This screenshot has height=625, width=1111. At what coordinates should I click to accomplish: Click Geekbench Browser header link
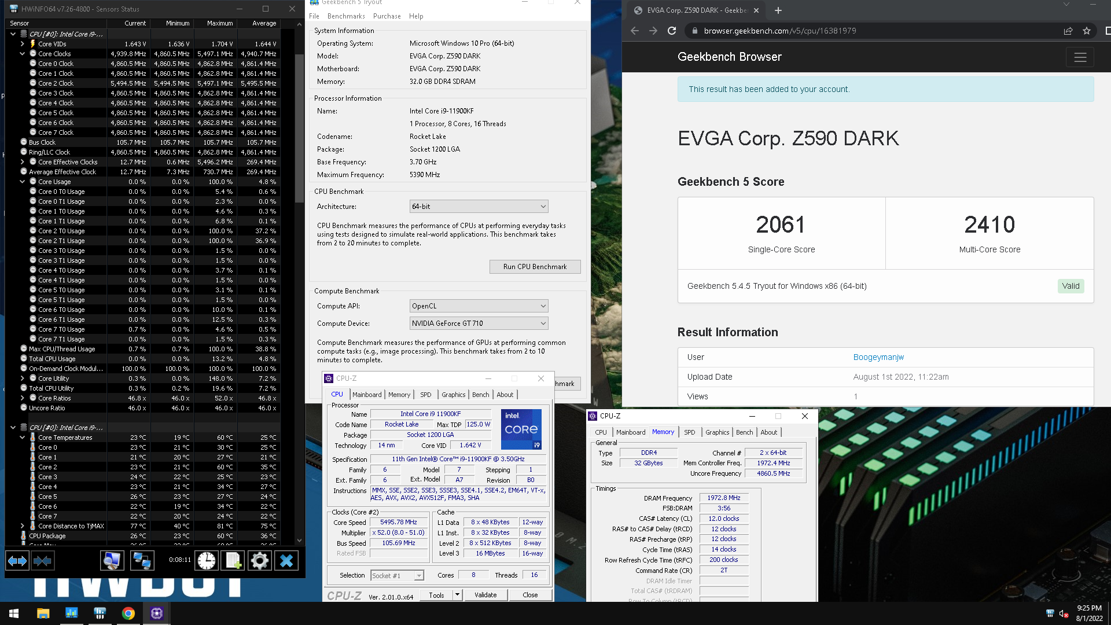[729, 57]
